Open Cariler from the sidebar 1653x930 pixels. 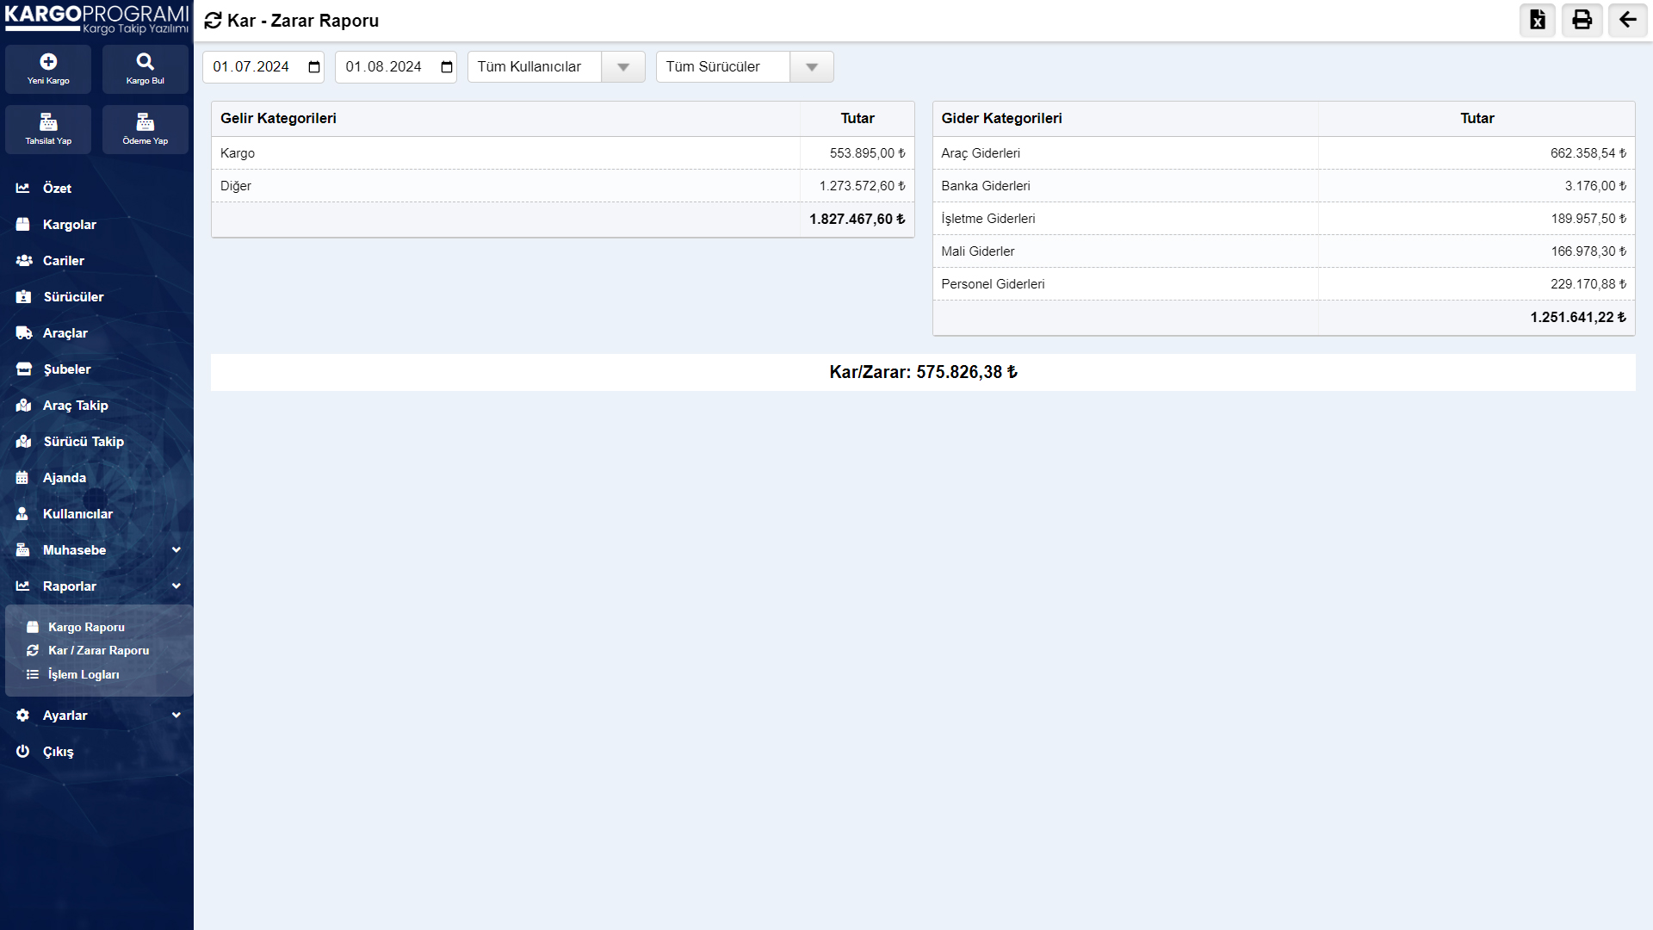click(x=64, y=260)
